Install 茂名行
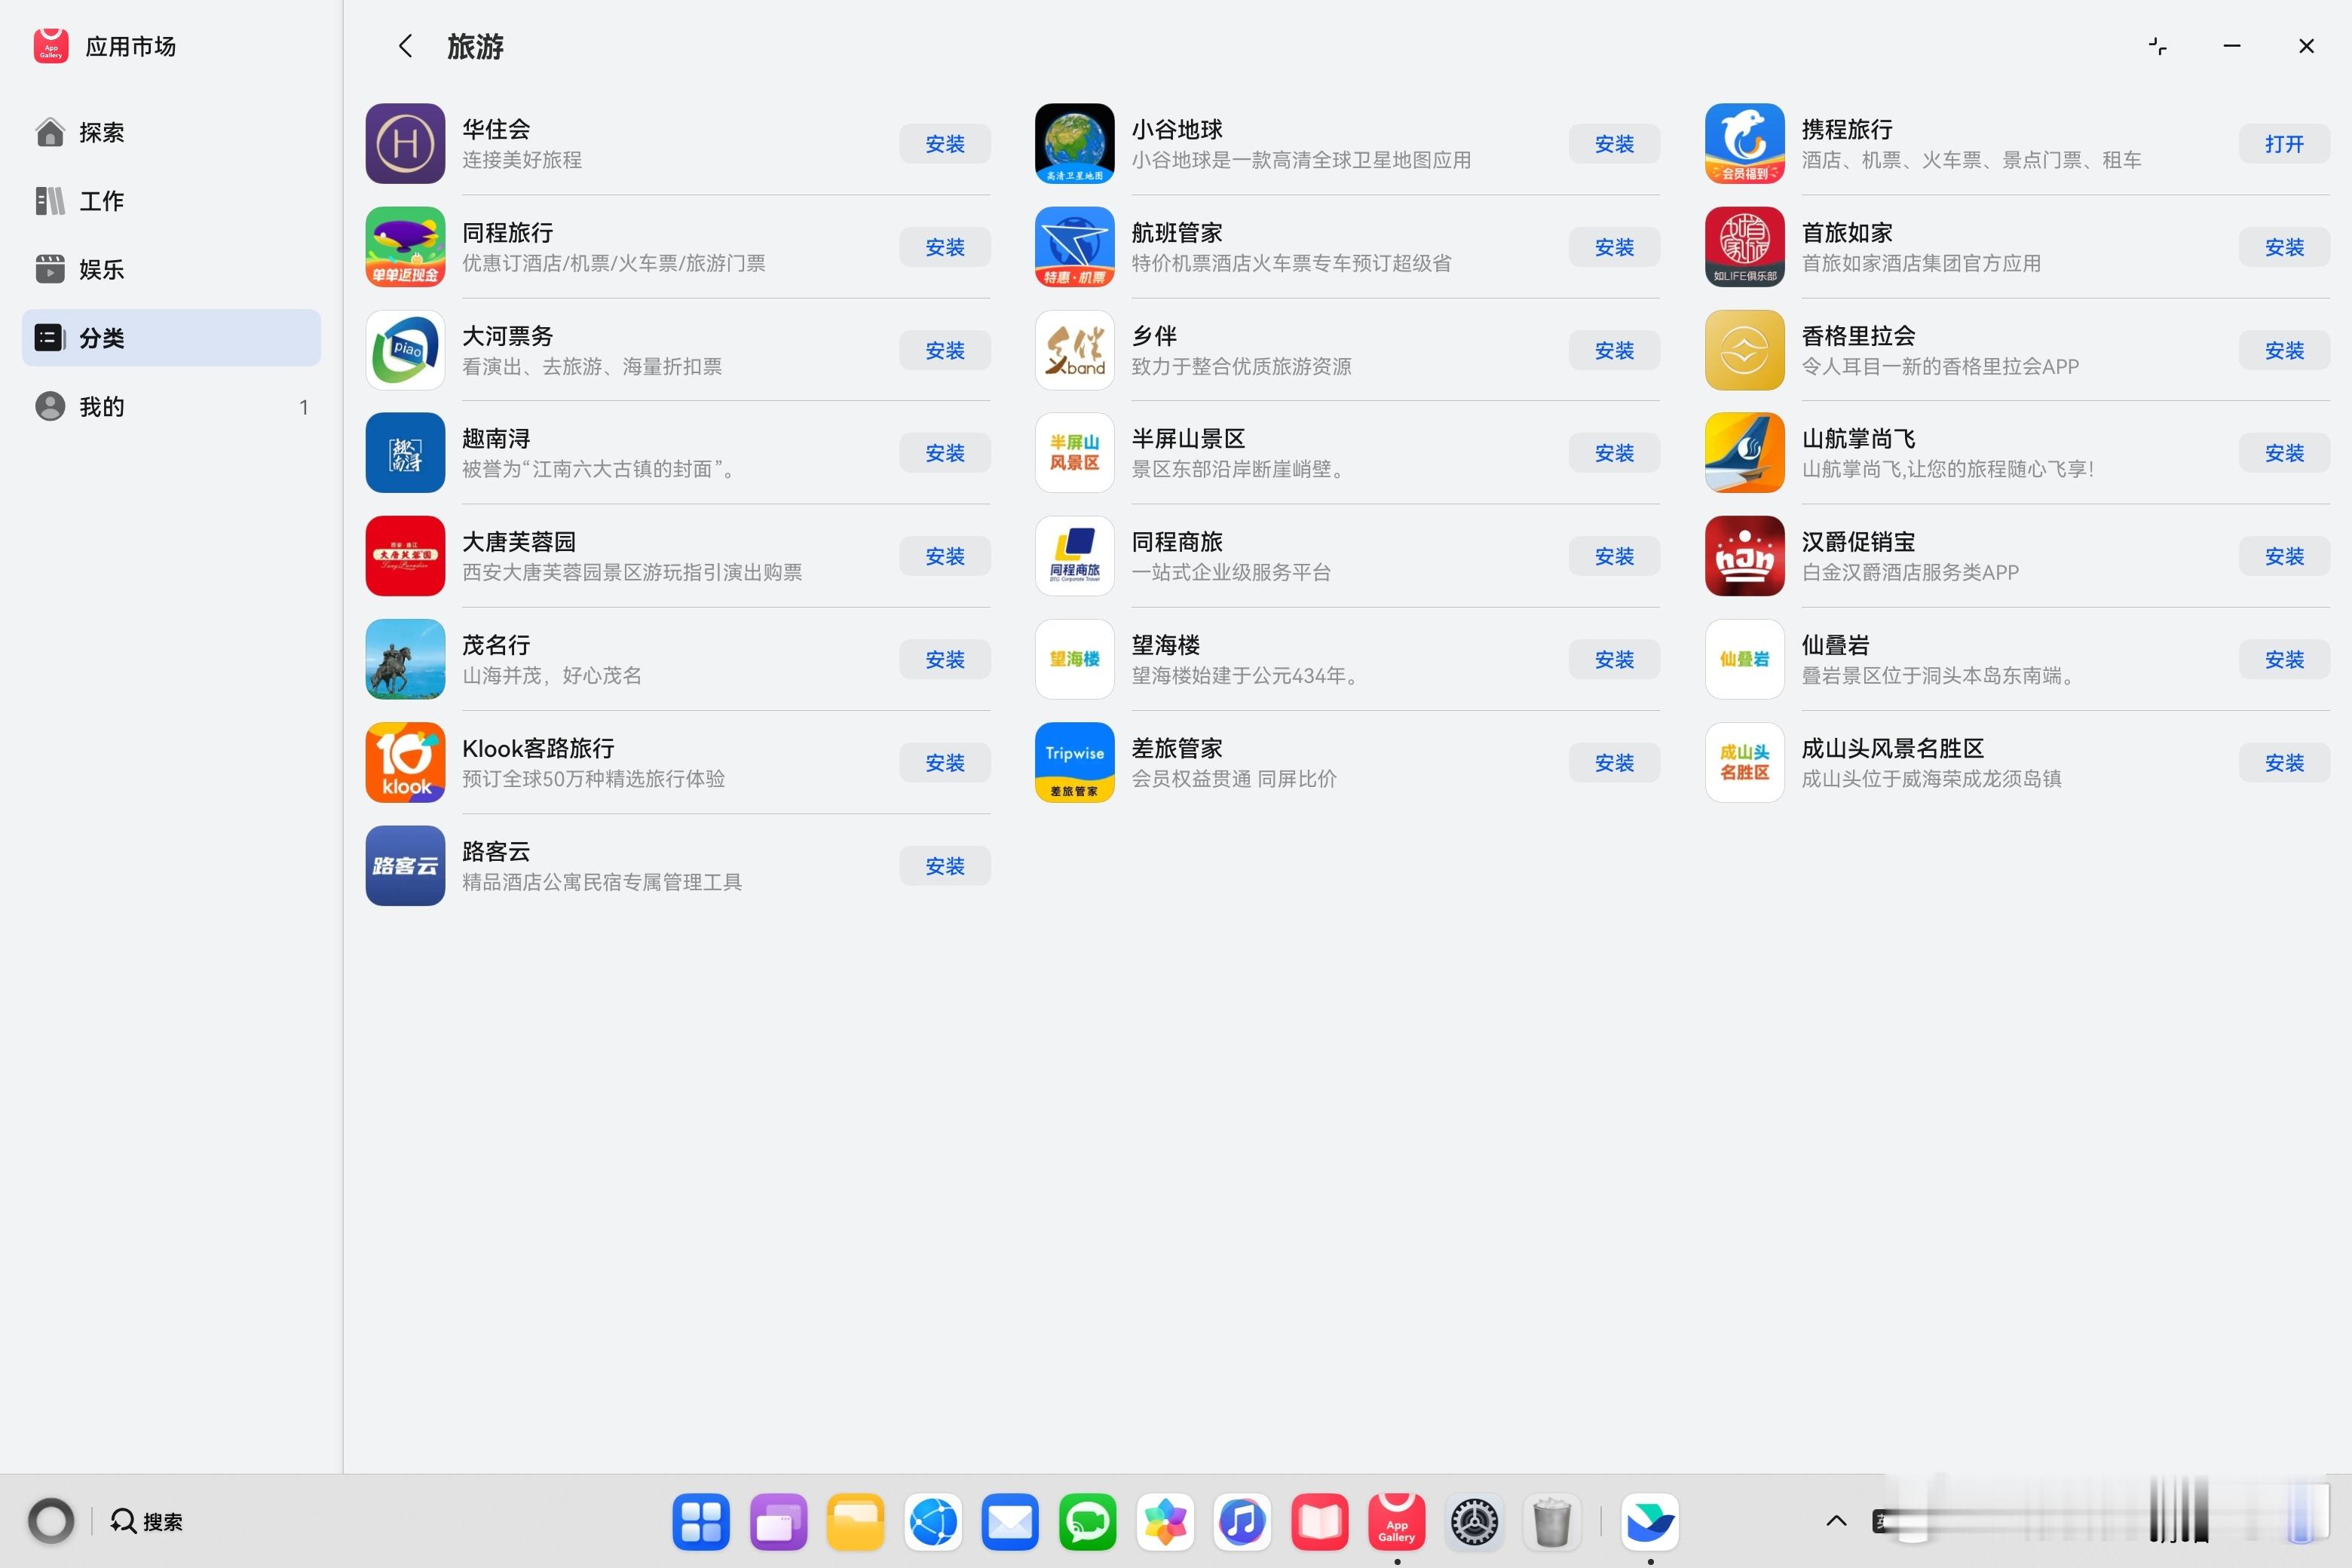The image size is (2352, 1568). [x=945, y=659]
